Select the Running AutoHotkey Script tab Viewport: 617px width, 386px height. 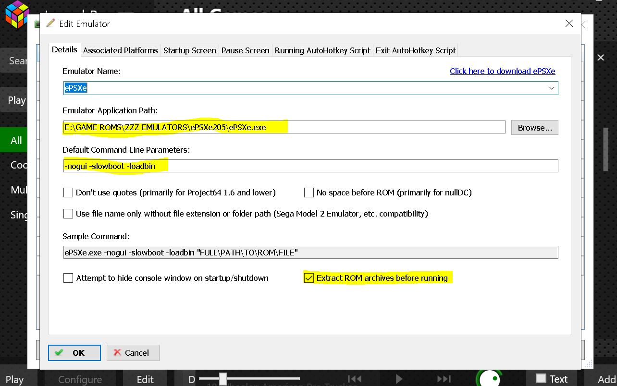click(x=322, y=50)
